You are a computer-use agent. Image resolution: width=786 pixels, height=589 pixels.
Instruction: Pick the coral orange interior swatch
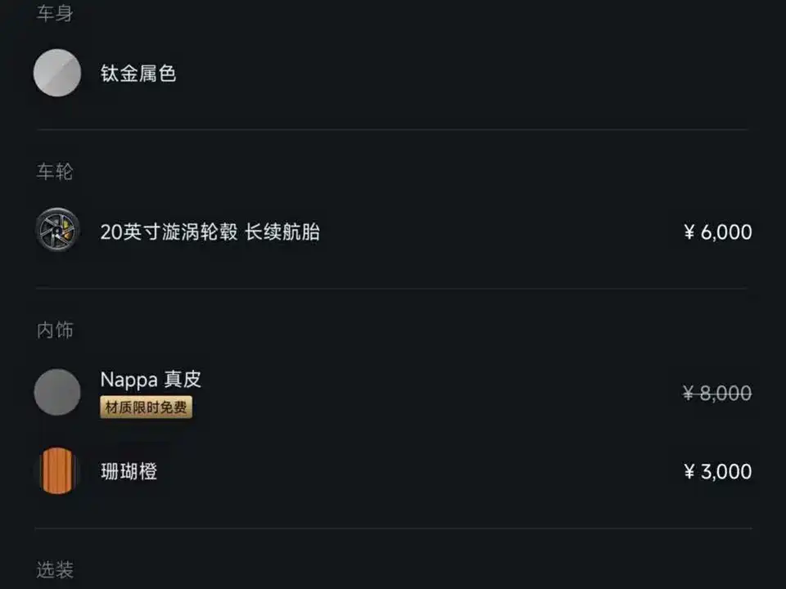57,471
